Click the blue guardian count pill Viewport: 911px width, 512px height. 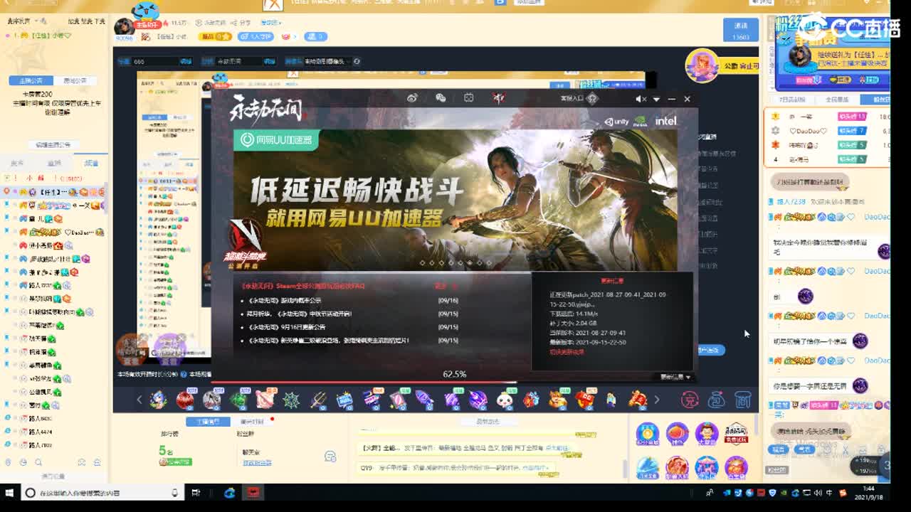click(x=256, y=36)
